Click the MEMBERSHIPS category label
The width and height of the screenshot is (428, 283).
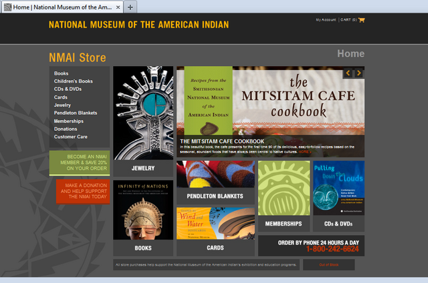(x=284, y=224)
